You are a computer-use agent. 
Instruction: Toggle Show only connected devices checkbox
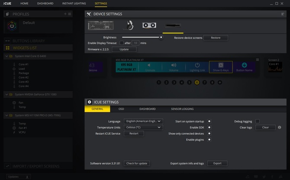[209, 133]
